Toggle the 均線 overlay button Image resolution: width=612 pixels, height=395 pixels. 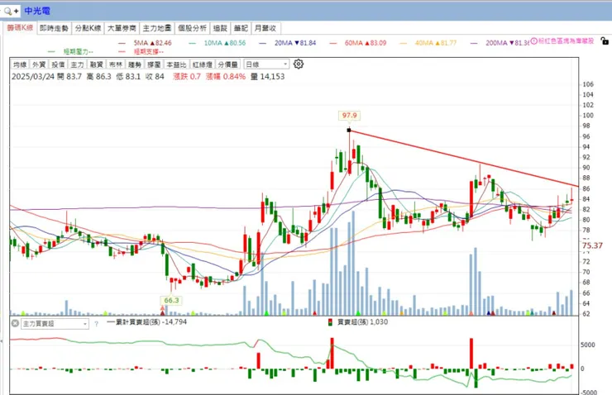tap(20, 64)
